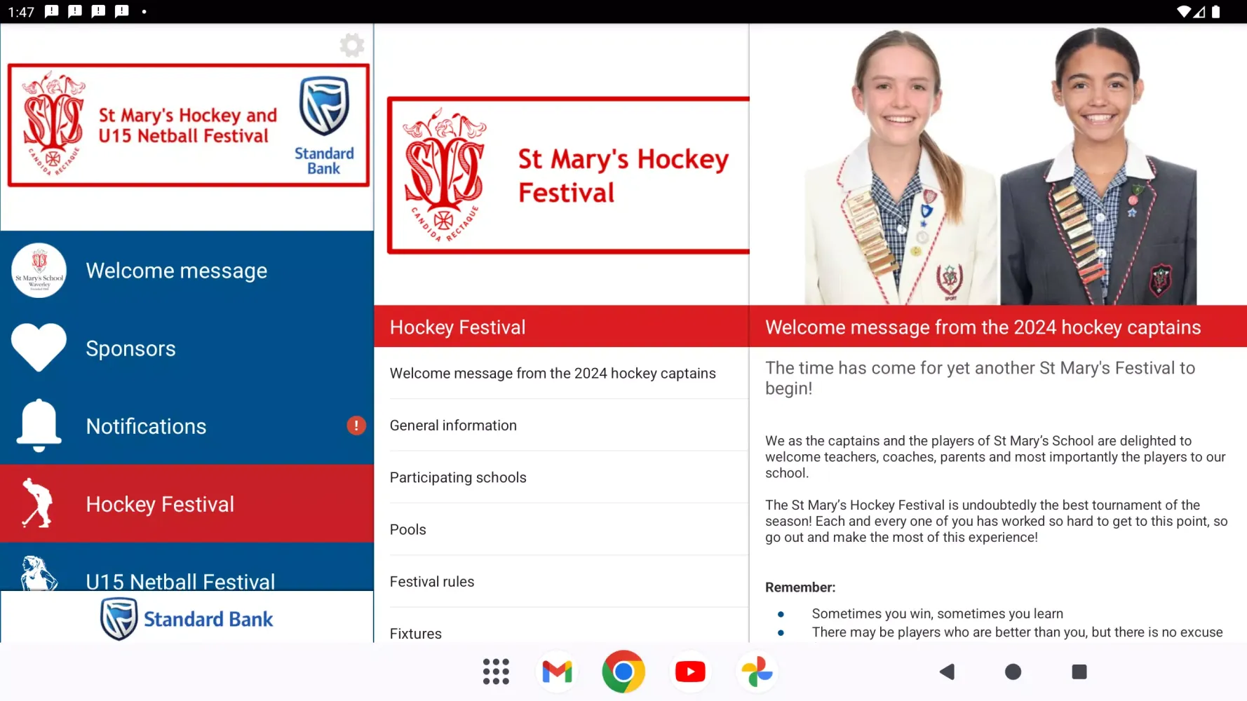Screen dimensions: 1247x701
Task: Launch Google Photos from the taskbar
Action: tap(757, 672)
